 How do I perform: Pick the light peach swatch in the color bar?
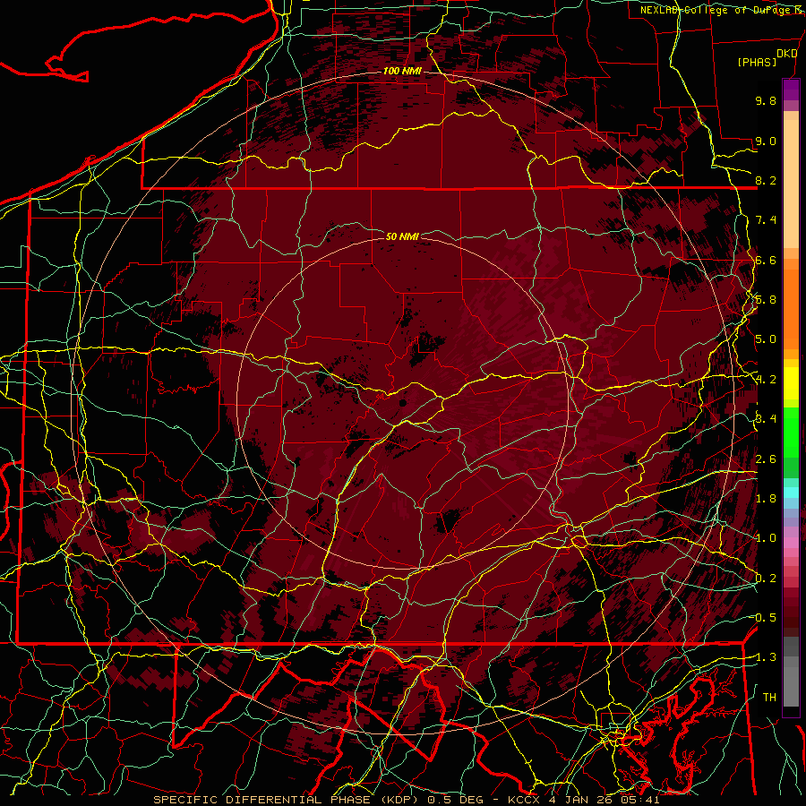(791, 185)
